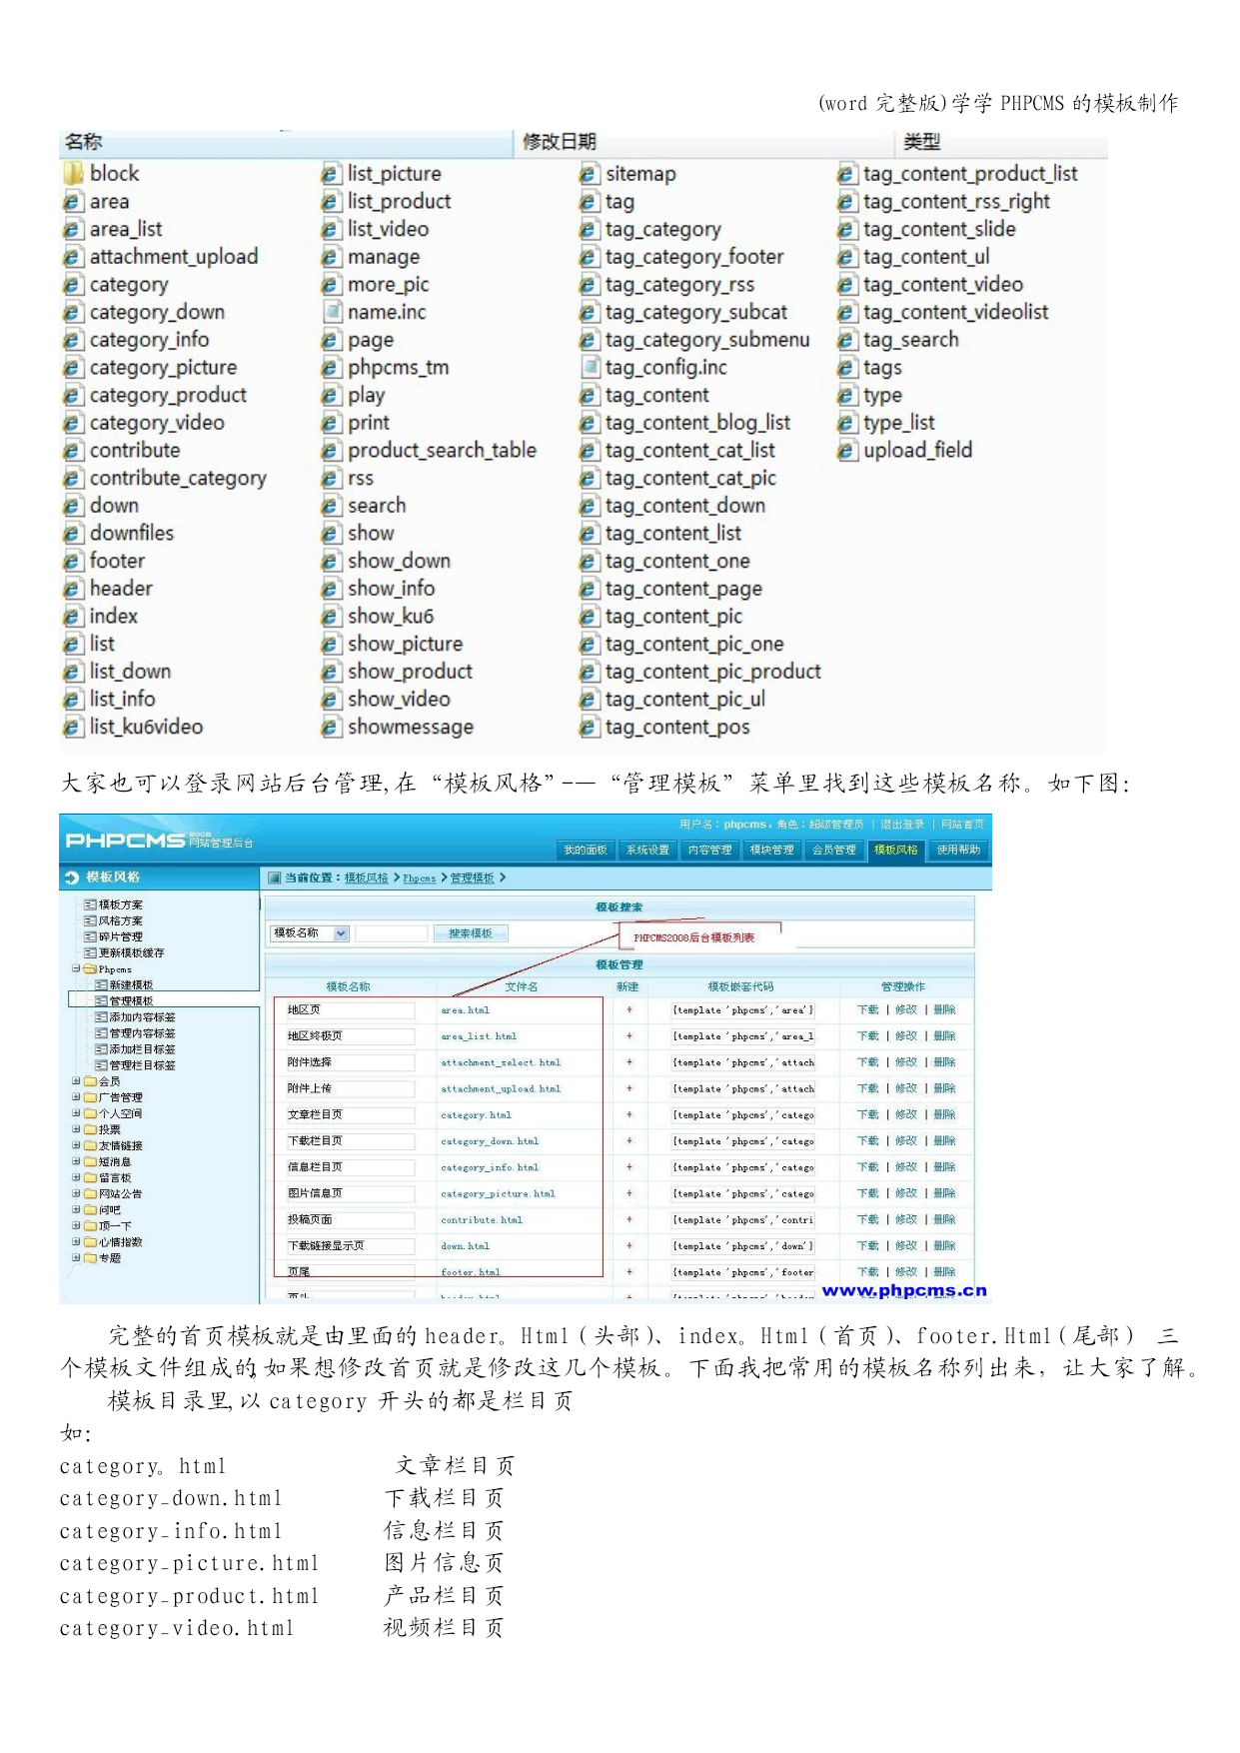Select 管理模板 in the sidebar tree
1240x1753 pixels.
[x=131, y=1000]
